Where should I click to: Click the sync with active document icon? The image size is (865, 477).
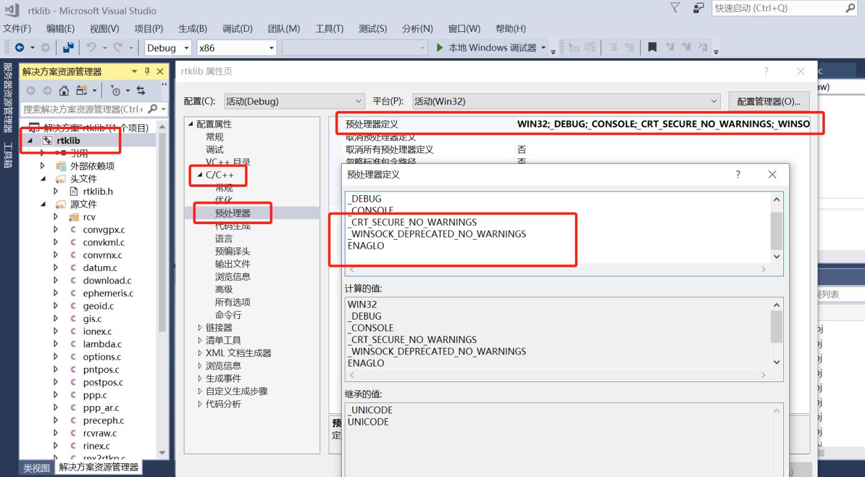click(141, 91)
